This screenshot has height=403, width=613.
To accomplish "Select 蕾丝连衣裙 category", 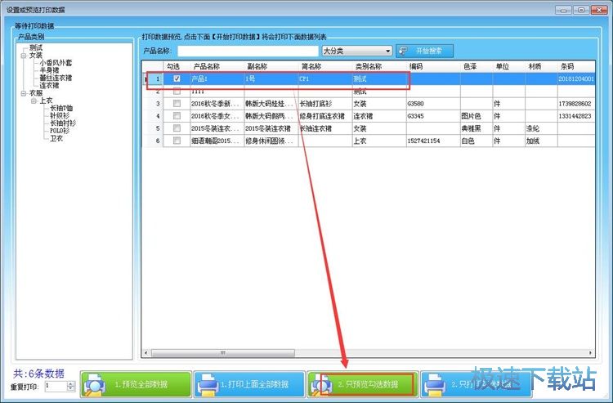I will (x=56, y=78).
